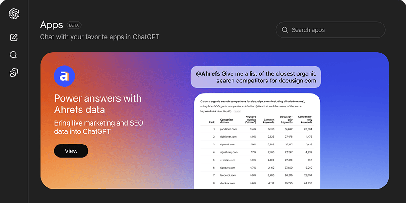This screenshot has width=406, height=203.
Task: Click lawdepot.com table row
Action: (257, 175)
